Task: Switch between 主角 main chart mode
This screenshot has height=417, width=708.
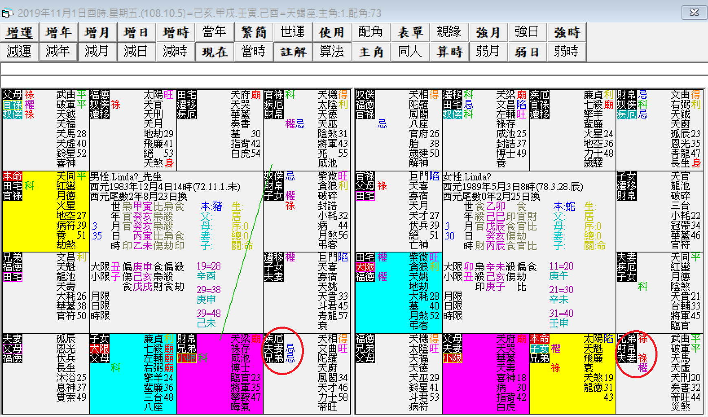Action: (371, 52)
